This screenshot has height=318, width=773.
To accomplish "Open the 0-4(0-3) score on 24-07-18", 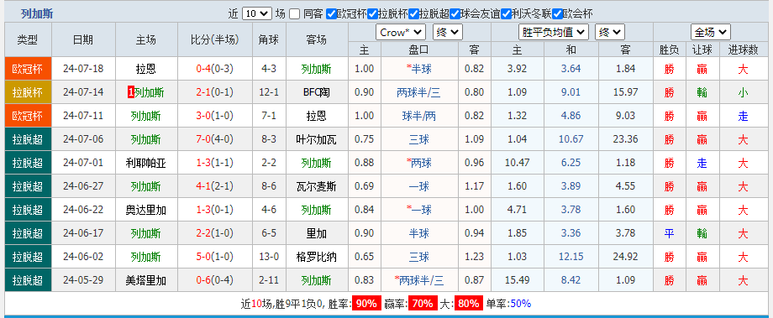I will (x=215, y=69).
